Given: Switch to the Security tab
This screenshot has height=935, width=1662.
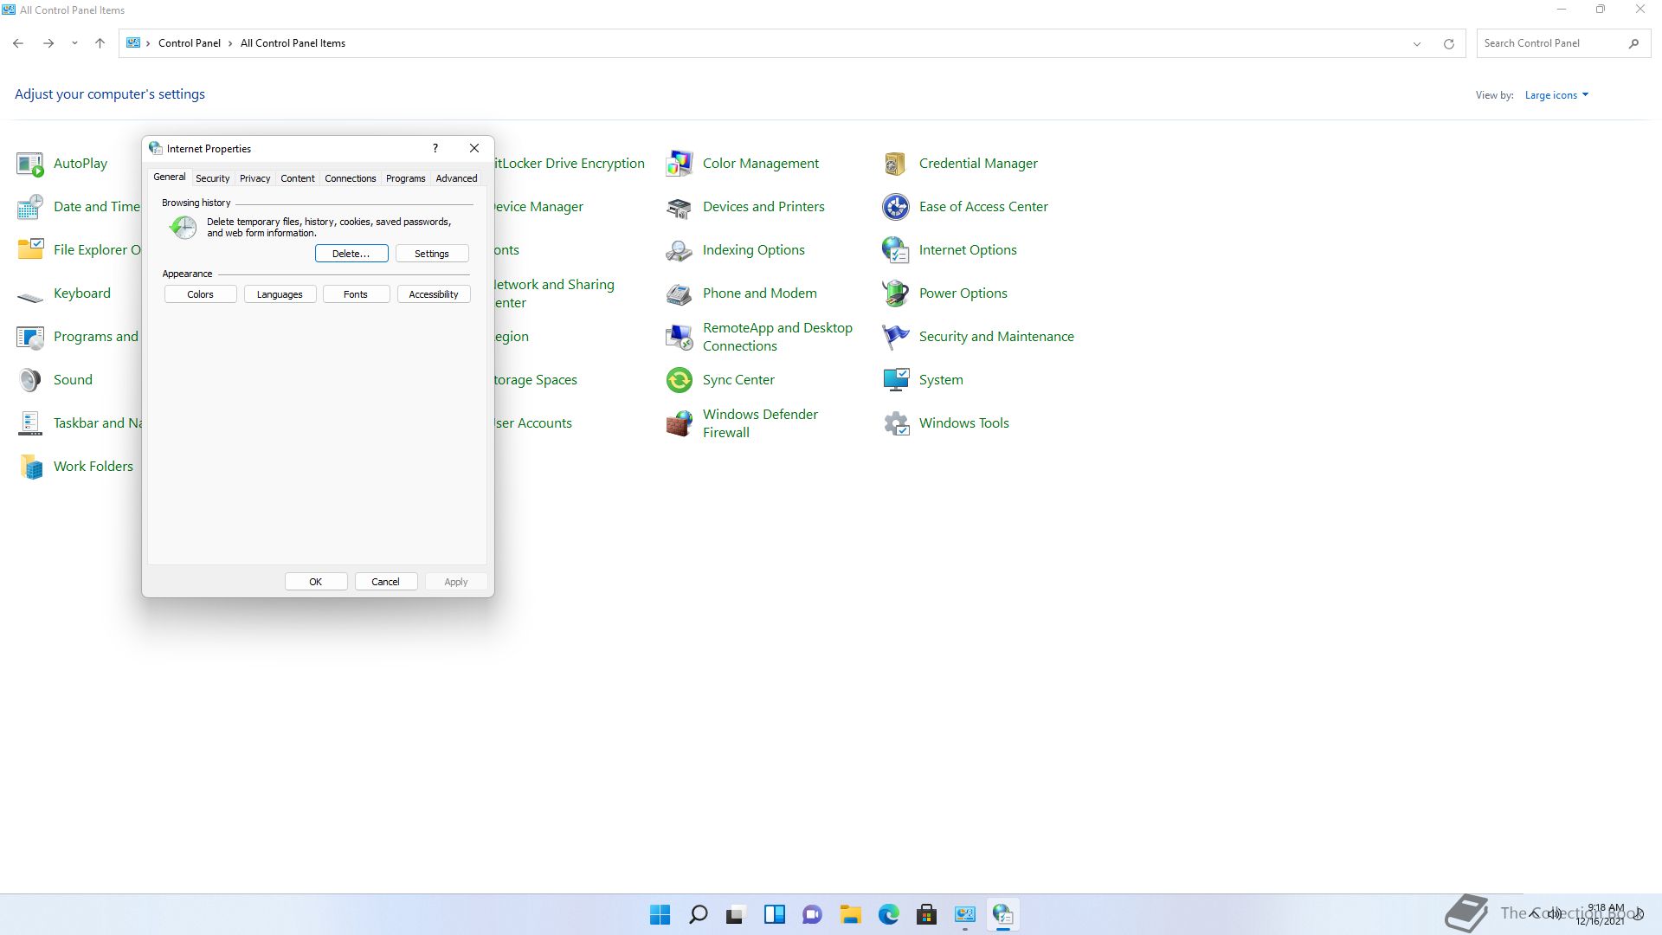Looking at the screenshot, I should pos(212,178).
